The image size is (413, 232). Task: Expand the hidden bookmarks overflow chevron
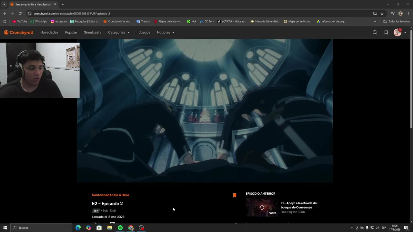pyautogui.click(x=375, y=22)
